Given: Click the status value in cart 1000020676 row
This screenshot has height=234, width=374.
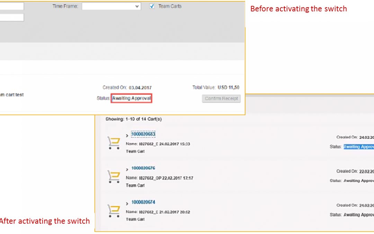Looking at the screenshot, I should [x=359, y=181].
